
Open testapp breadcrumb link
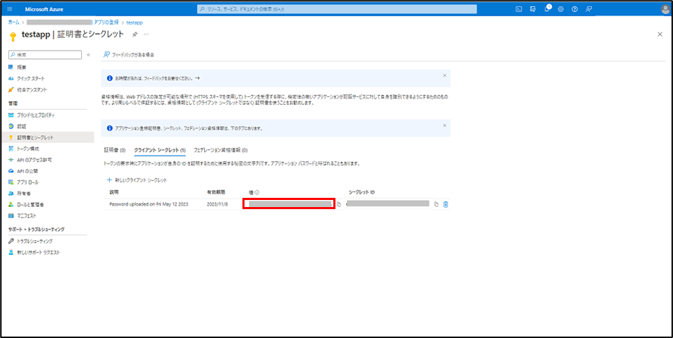click(x=135, y=23)
